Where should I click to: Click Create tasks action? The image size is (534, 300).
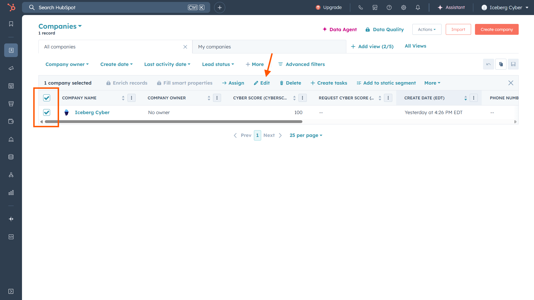point(329,83)
